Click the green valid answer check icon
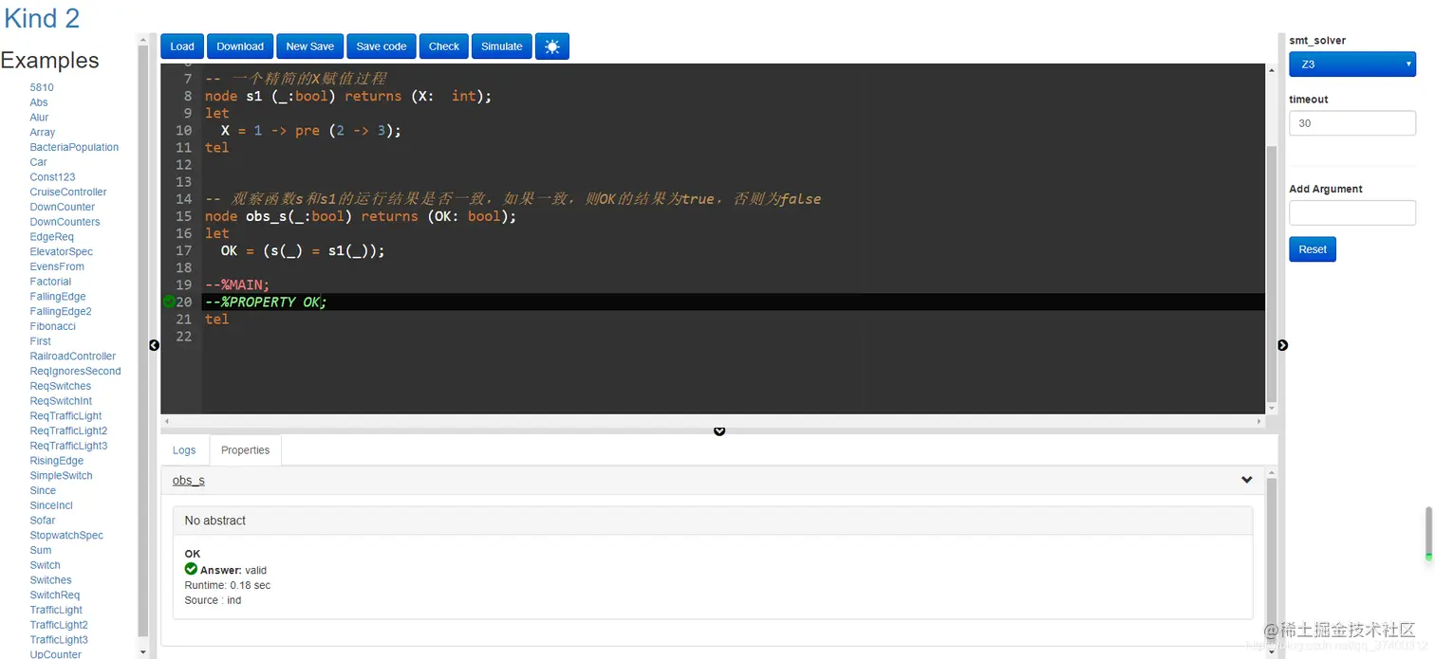Screen dimensions: 1435x659 [191, 570]
